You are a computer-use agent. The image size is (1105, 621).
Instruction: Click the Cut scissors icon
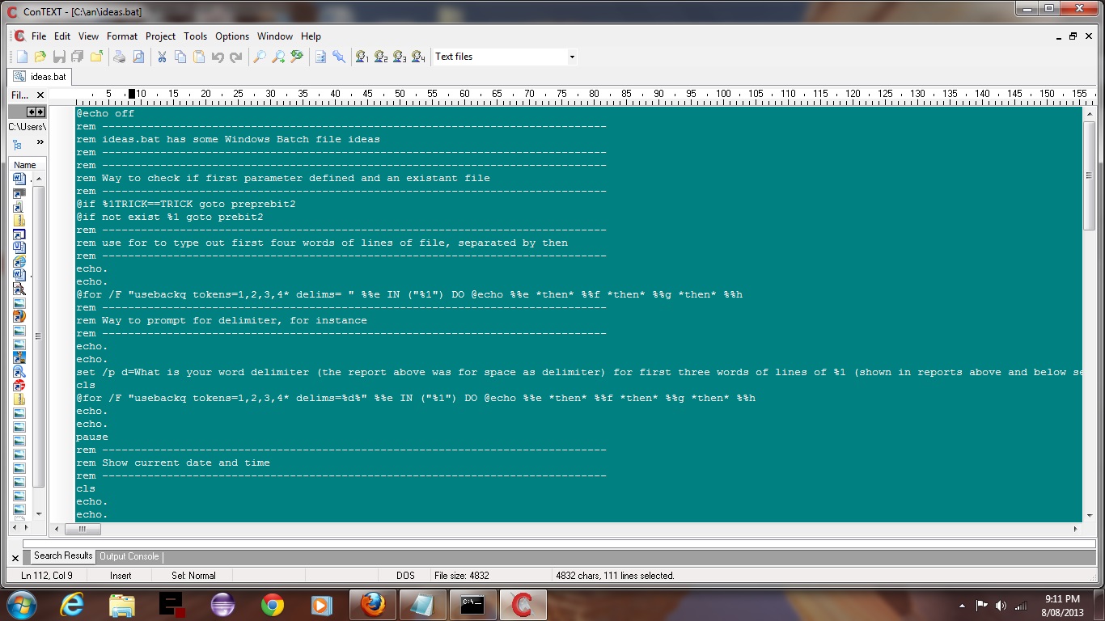pyautogui.click(x=162, y=57)
